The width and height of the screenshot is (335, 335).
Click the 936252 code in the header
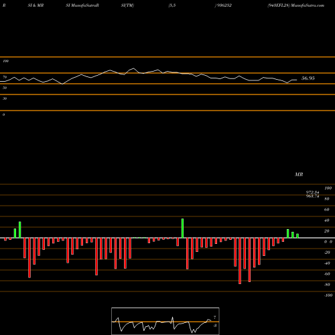point(224,5)
